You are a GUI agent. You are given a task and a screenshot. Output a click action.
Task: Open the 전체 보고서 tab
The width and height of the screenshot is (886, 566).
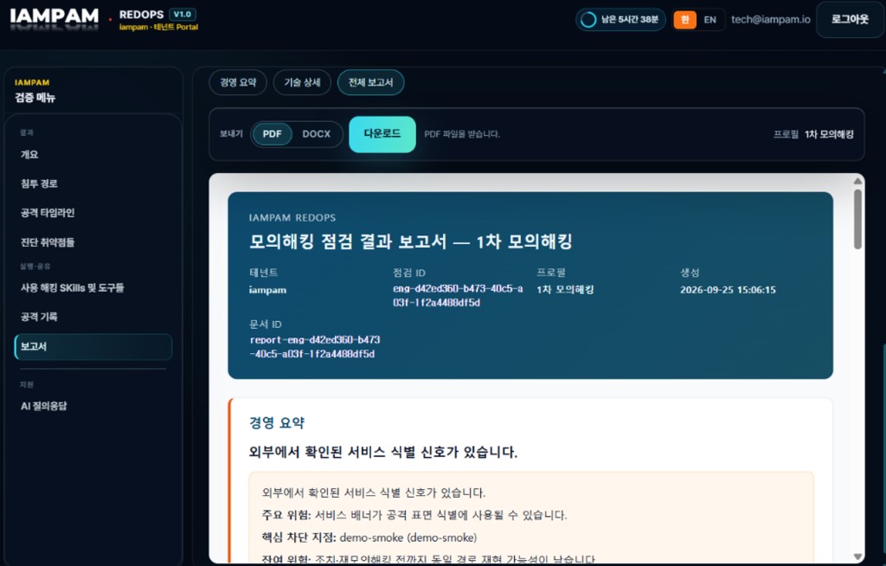(370, 82)
